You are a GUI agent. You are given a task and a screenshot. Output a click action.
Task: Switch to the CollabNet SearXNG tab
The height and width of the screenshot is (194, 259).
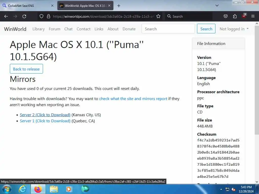[28, 6]
